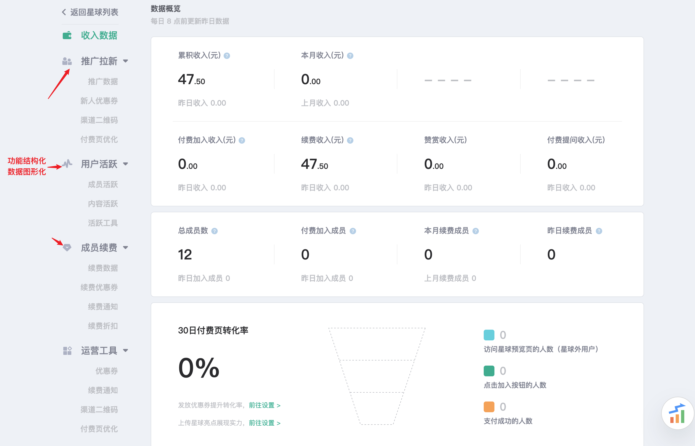Open 活跃工具 in the sidebar
Image resolution: width=695 pixels, height=446 pixels.
103,223
